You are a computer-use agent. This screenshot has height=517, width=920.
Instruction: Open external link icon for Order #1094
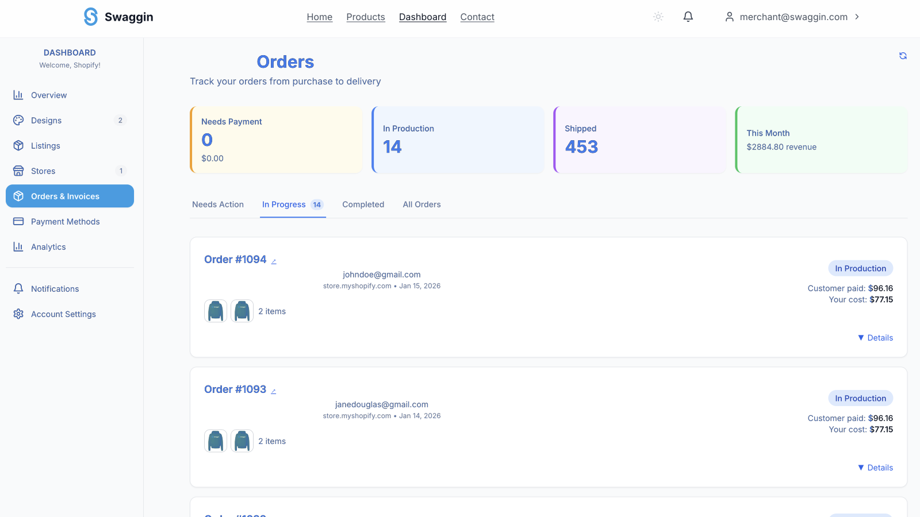pyautogui.click(x=274, y=261)
